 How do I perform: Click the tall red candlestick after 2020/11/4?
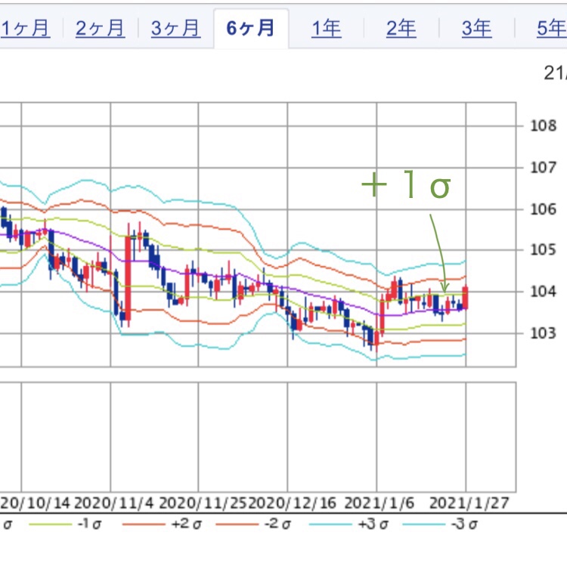pos(128,277)
